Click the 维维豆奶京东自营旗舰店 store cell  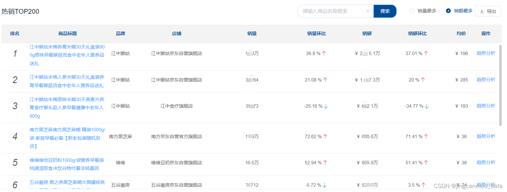pos(176,163)
